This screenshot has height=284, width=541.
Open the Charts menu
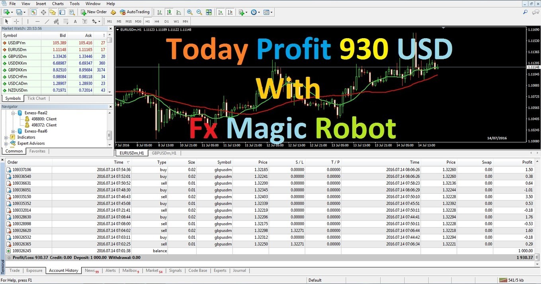click(58, 4)
